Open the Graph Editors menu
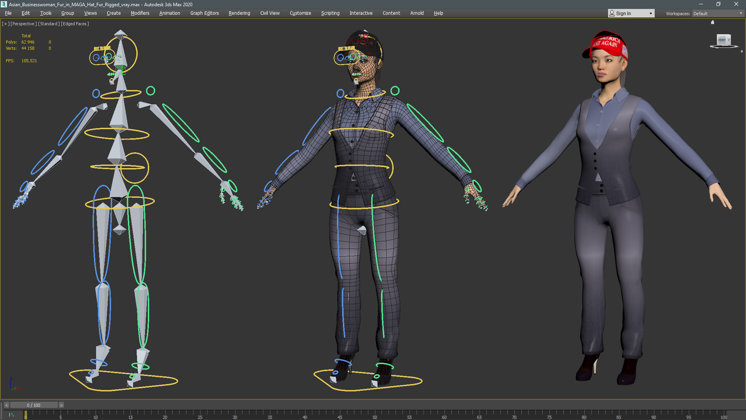This screenshot has height=420, width=746. (204, 13)
